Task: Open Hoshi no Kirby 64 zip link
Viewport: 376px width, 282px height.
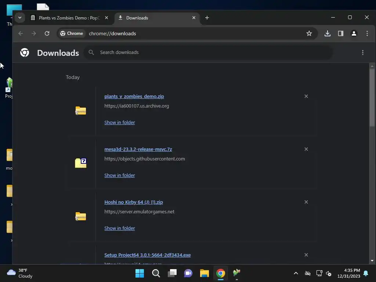Action: click(134, 202)
